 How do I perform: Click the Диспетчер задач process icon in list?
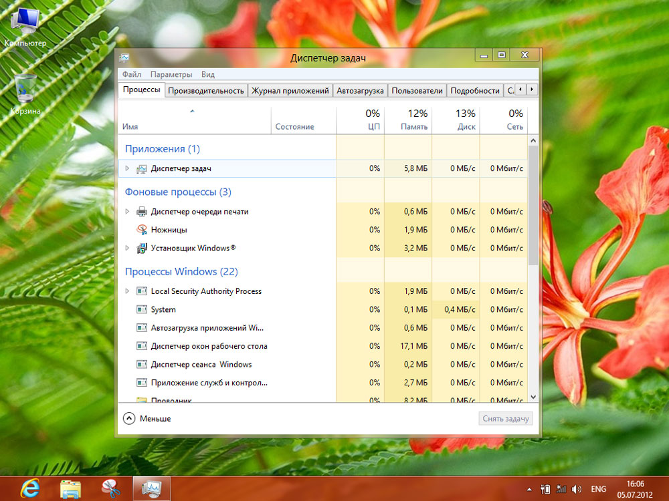tap(142, 169)
